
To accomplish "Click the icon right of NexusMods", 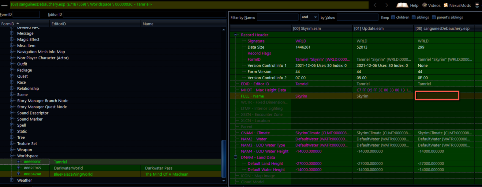I will tap(477, 5).
